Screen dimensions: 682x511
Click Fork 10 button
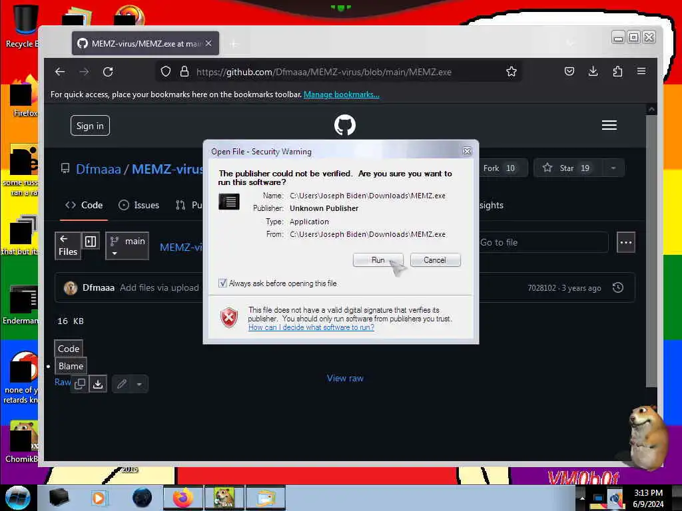(x=504, y=168)
